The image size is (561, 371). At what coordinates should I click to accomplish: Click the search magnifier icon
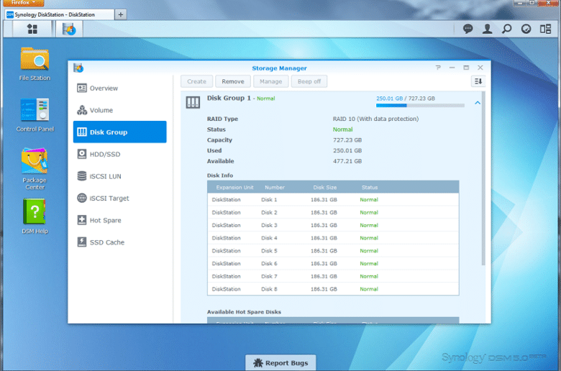[506, 29]
